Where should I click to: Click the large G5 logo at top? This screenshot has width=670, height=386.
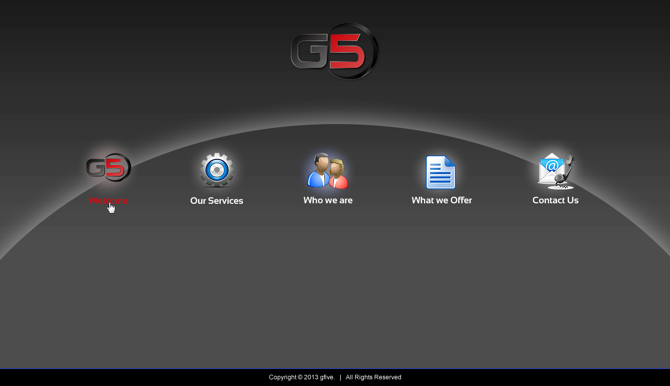[x=334, y=51]
